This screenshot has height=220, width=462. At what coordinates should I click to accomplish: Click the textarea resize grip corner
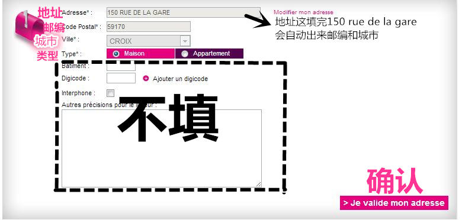[x=258, y=184]
